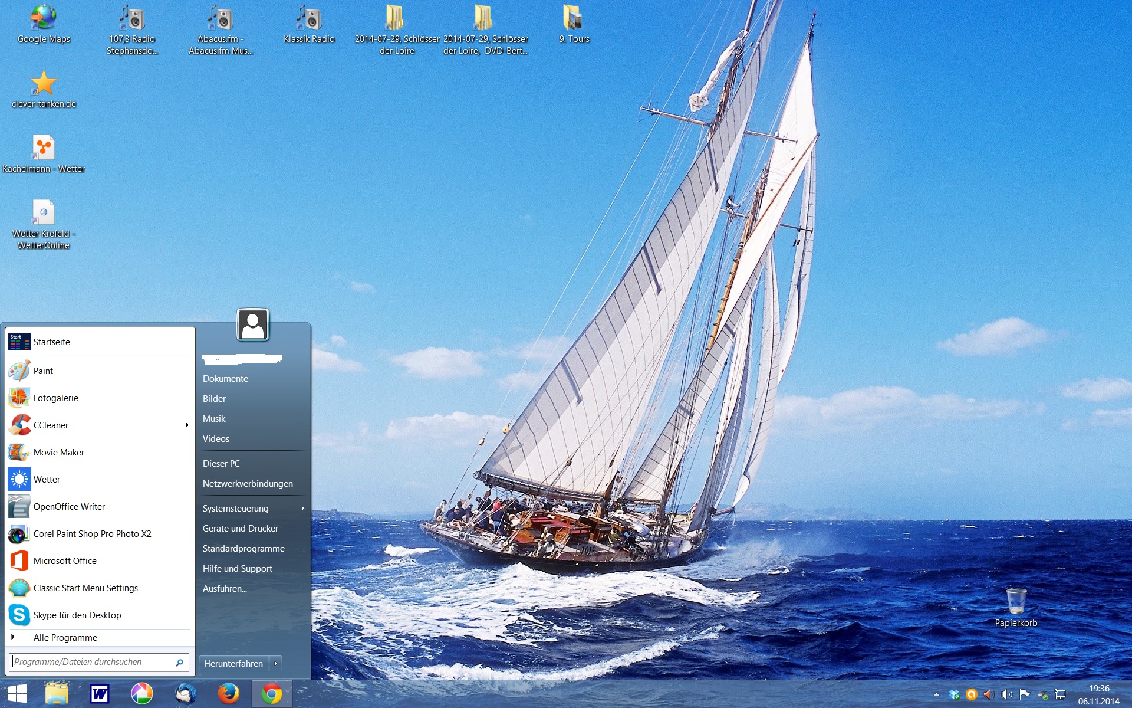The height and width of the screenshot is (708, 1132).
Task: Open Word from the taskbar
Action: tap(99, 694)
